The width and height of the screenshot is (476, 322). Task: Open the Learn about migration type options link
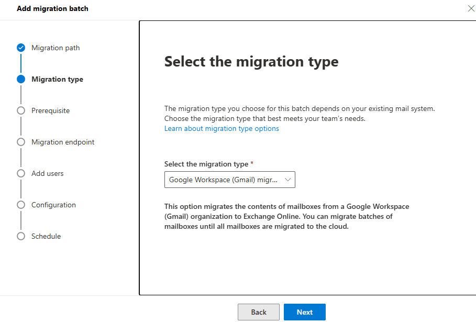click(x=222, y=128)
